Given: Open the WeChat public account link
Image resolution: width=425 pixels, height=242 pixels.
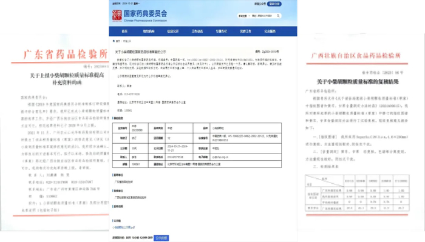Looking at the screenshot, I should click(260, 4).
